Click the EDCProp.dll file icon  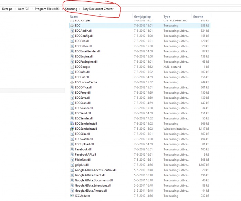(x=72, y=93)
